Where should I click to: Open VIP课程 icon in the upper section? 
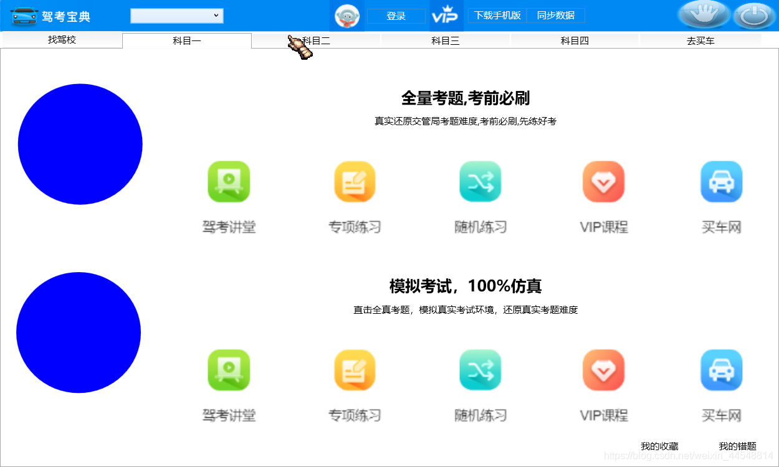(x=603, y=182)
